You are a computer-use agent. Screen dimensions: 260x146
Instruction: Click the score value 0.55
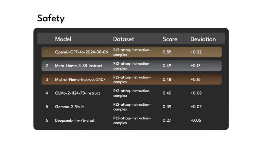tap(167, 52)
